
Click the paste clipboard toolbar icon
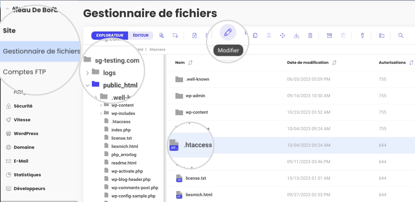[x=269, y=35]
